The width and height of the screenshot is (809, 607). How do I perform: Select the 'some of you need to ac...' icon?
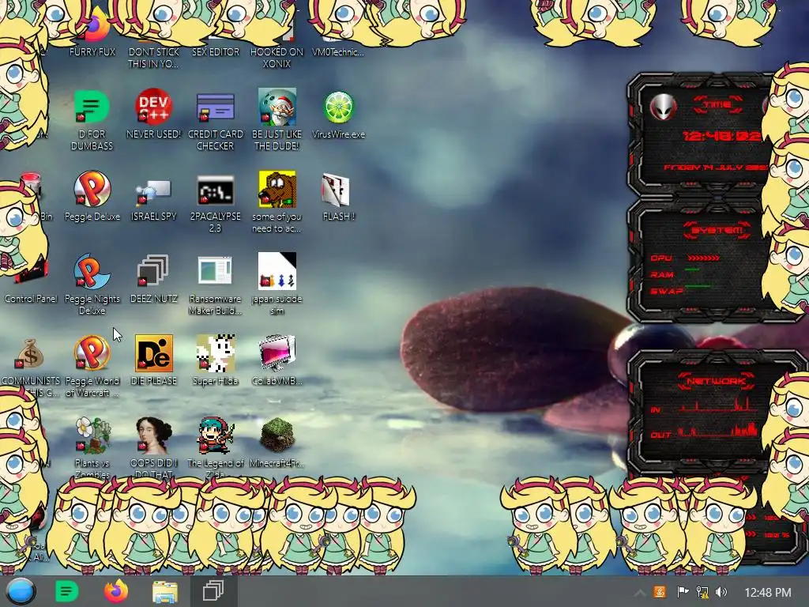[x=277, y=190]
